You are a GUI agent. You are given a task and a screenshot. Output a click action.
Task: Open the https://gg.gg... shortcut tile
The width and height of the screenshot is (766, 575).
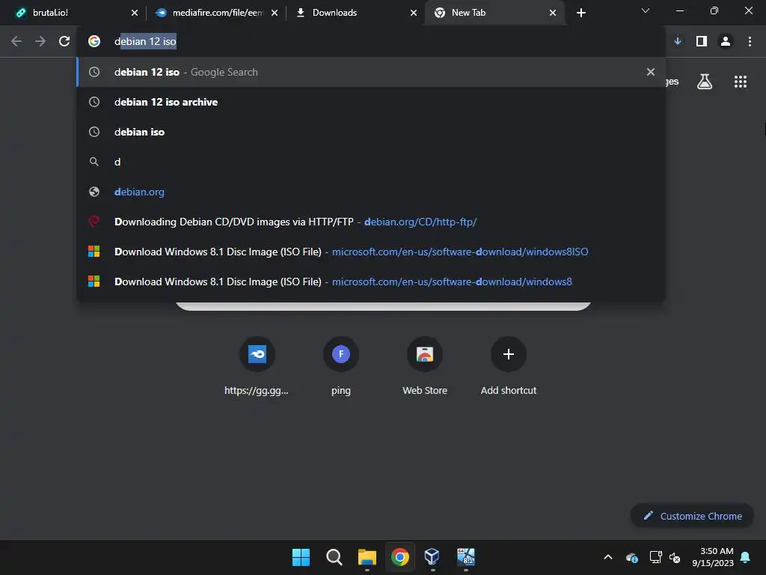(257, 367)
